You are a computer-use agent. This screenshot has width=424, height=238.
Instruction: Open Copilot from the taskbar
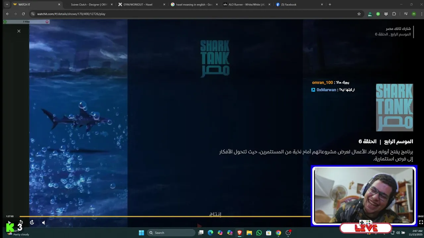[x=220, y=233]
